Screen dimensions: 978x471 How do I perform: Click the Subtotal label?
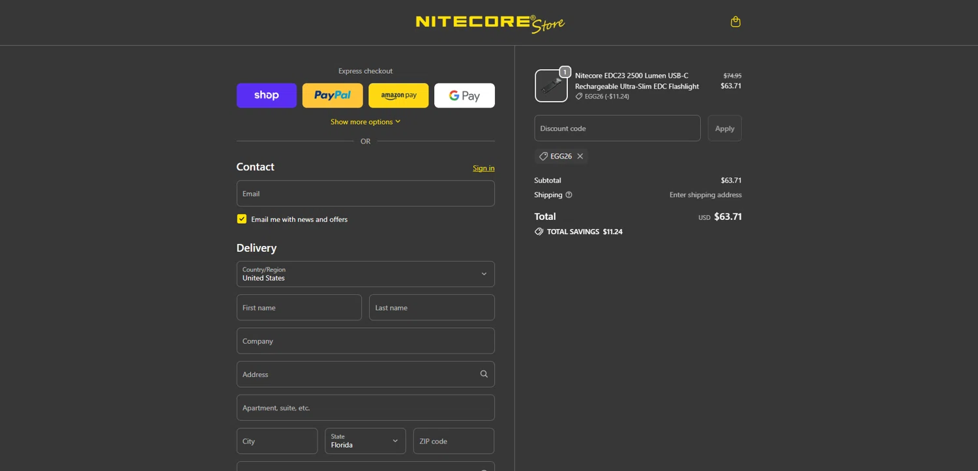point(548,181)
